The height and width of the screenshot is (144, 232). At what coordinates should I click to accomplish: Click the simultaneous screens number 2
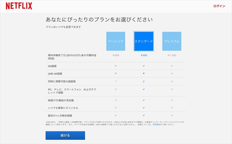[x=144, y=81]
